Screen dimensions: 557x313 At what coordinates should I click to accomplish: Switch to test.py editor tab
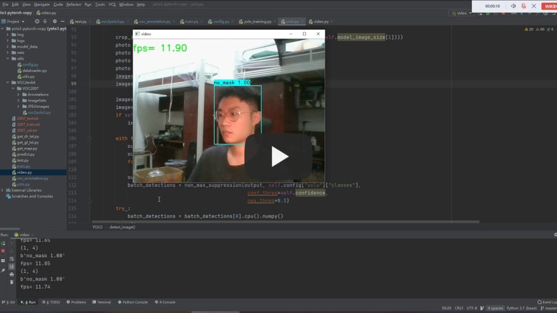(79, 21)
